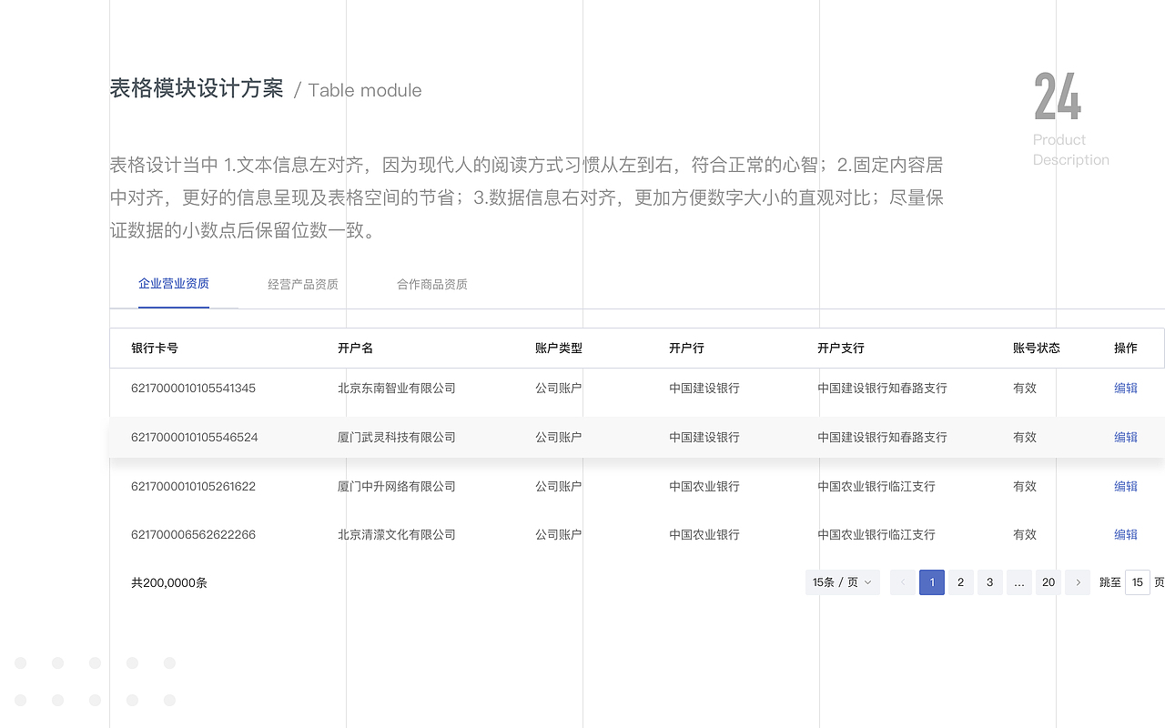Click the 账号状态 column header
The image size is (1165, 728).
click(x=1037, y=348)
